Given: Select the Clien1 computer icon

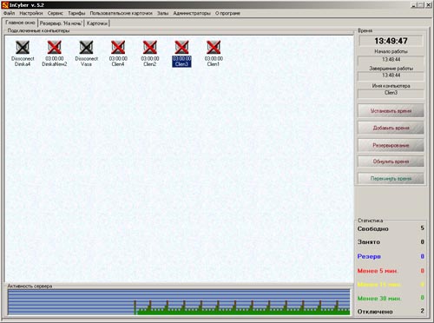Looking at the screenshot, I should [x=214, y=47].
